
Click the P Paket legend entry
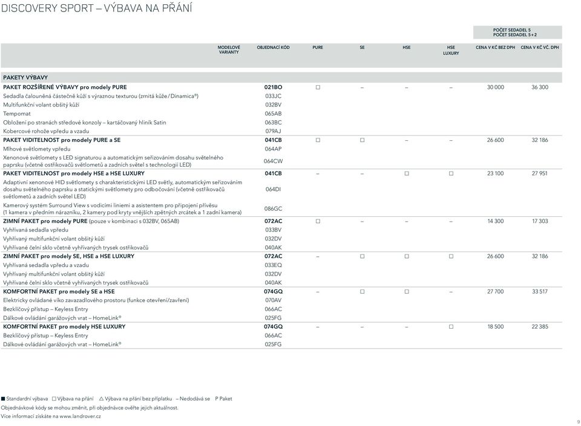223,399
